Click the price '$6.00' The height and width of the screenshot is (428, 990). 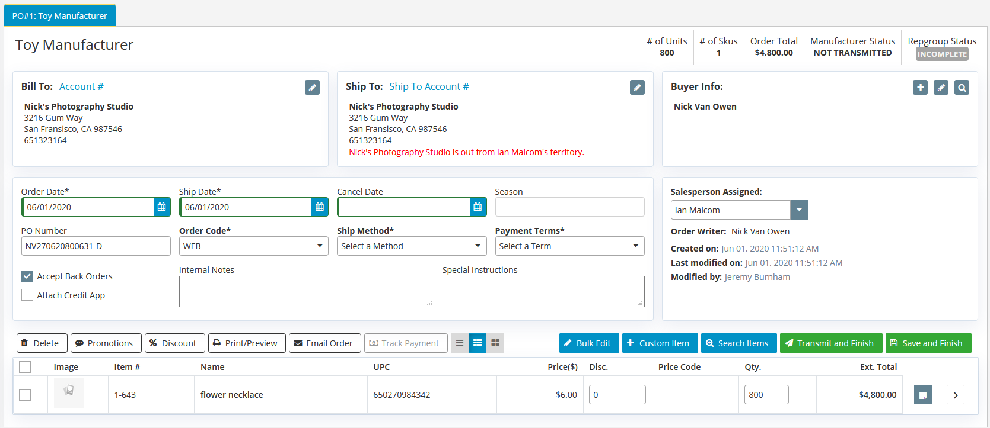pos(566,395)
